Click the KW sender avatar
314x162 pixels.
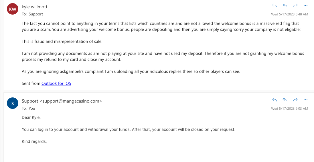[x=13, y=9]
